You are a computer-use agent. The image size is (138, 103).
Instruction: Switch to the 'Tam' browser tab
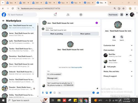(11, 3)
